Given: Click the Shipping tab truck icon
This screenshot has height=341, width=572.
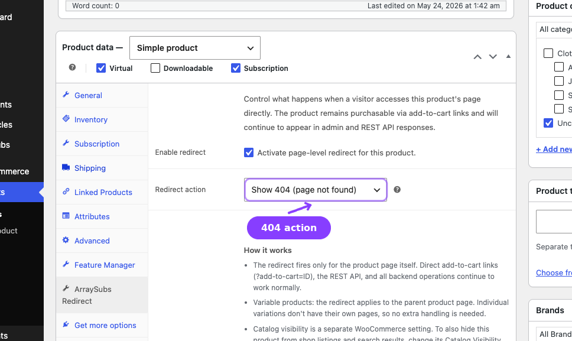Looking at the screenshot, I should [66, 167].
